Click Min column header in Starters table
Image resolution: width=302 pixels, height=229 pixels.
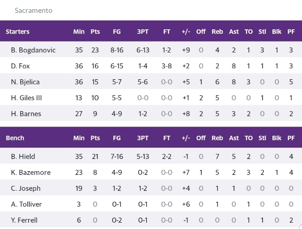pyautogui.click(x=79, y=31)
